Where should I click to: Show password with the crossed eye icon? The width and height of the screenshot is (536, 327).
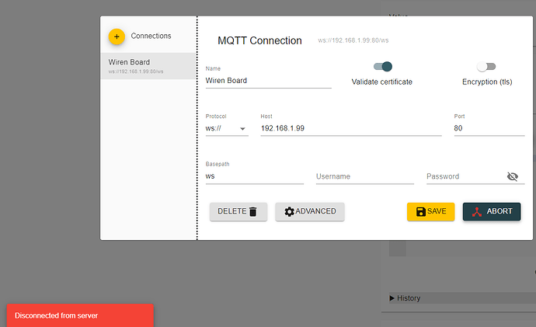click(512, 176)
